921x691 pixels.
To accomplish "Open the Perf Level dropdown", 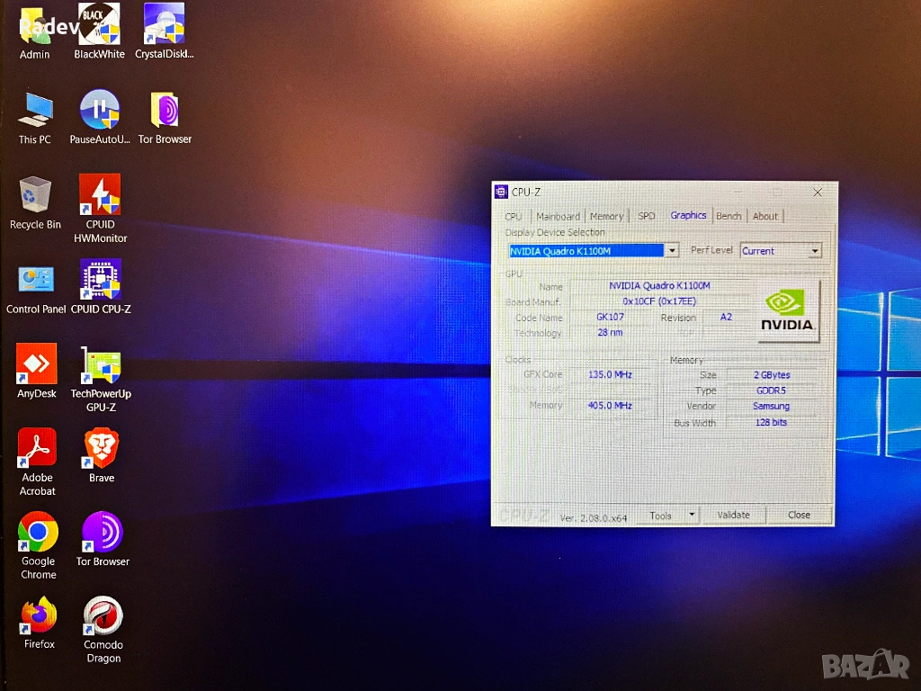I will click(815, 251).
